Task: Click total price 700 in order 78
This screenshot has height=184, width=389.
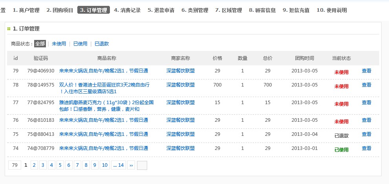Action: [x=267, y=85]
